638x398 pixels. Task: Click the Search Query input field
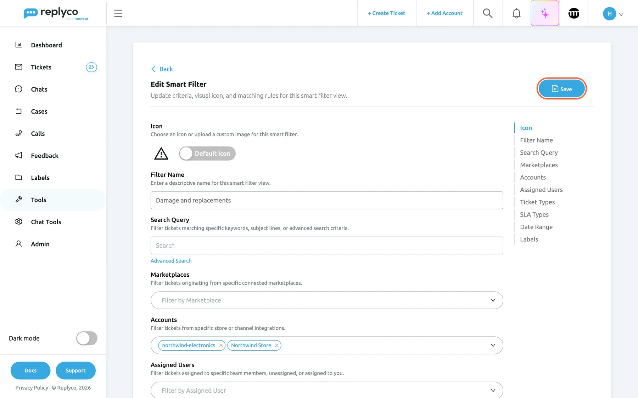tap(327, 246)
